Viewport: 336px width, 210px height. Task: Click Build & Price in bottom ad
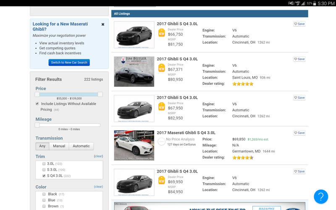[267, 208]
